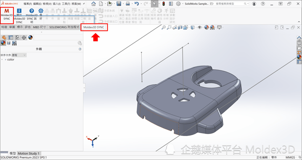Open the Options gear dropdown in title bar
Viewport: 302px width, 160px height.
(178, 4)
